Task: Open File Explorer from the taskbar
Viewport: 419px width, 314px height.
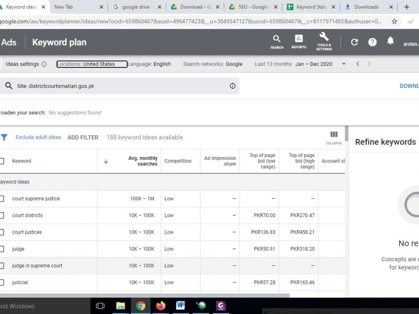Action: pyautogui.click(x=121, y=306)
